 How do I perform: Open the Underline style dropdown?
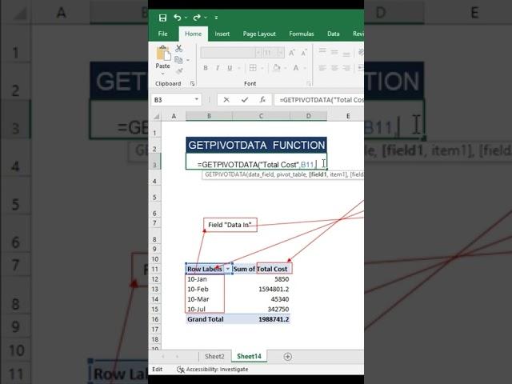(x=239, y=68)
